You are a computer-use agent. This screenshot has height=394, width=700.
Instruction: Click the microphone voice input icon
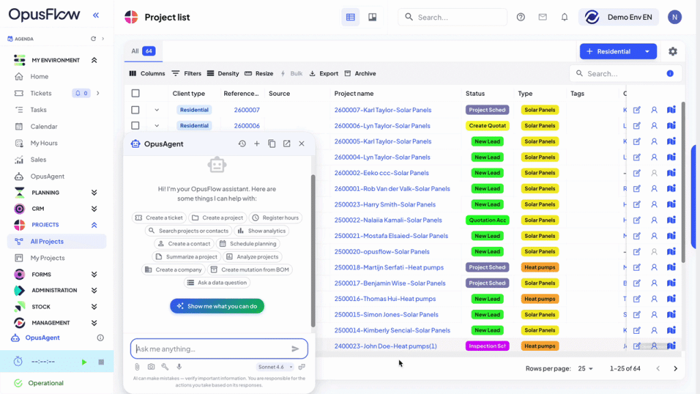coord(179,367)
